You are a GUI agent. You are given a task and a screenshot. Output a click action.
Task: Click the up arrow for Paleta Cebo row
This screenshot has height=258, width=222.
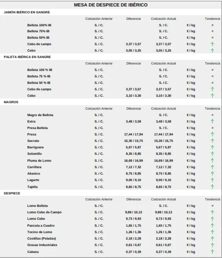[212, 96]
